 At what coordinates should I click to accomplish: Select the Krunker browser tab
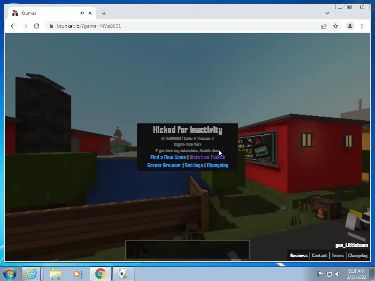pyautogui.click(x=52, y=13)
